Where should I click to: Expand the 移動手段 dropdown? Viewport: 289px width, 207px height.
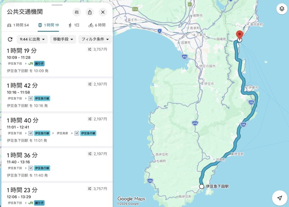(x=63, y=39)
